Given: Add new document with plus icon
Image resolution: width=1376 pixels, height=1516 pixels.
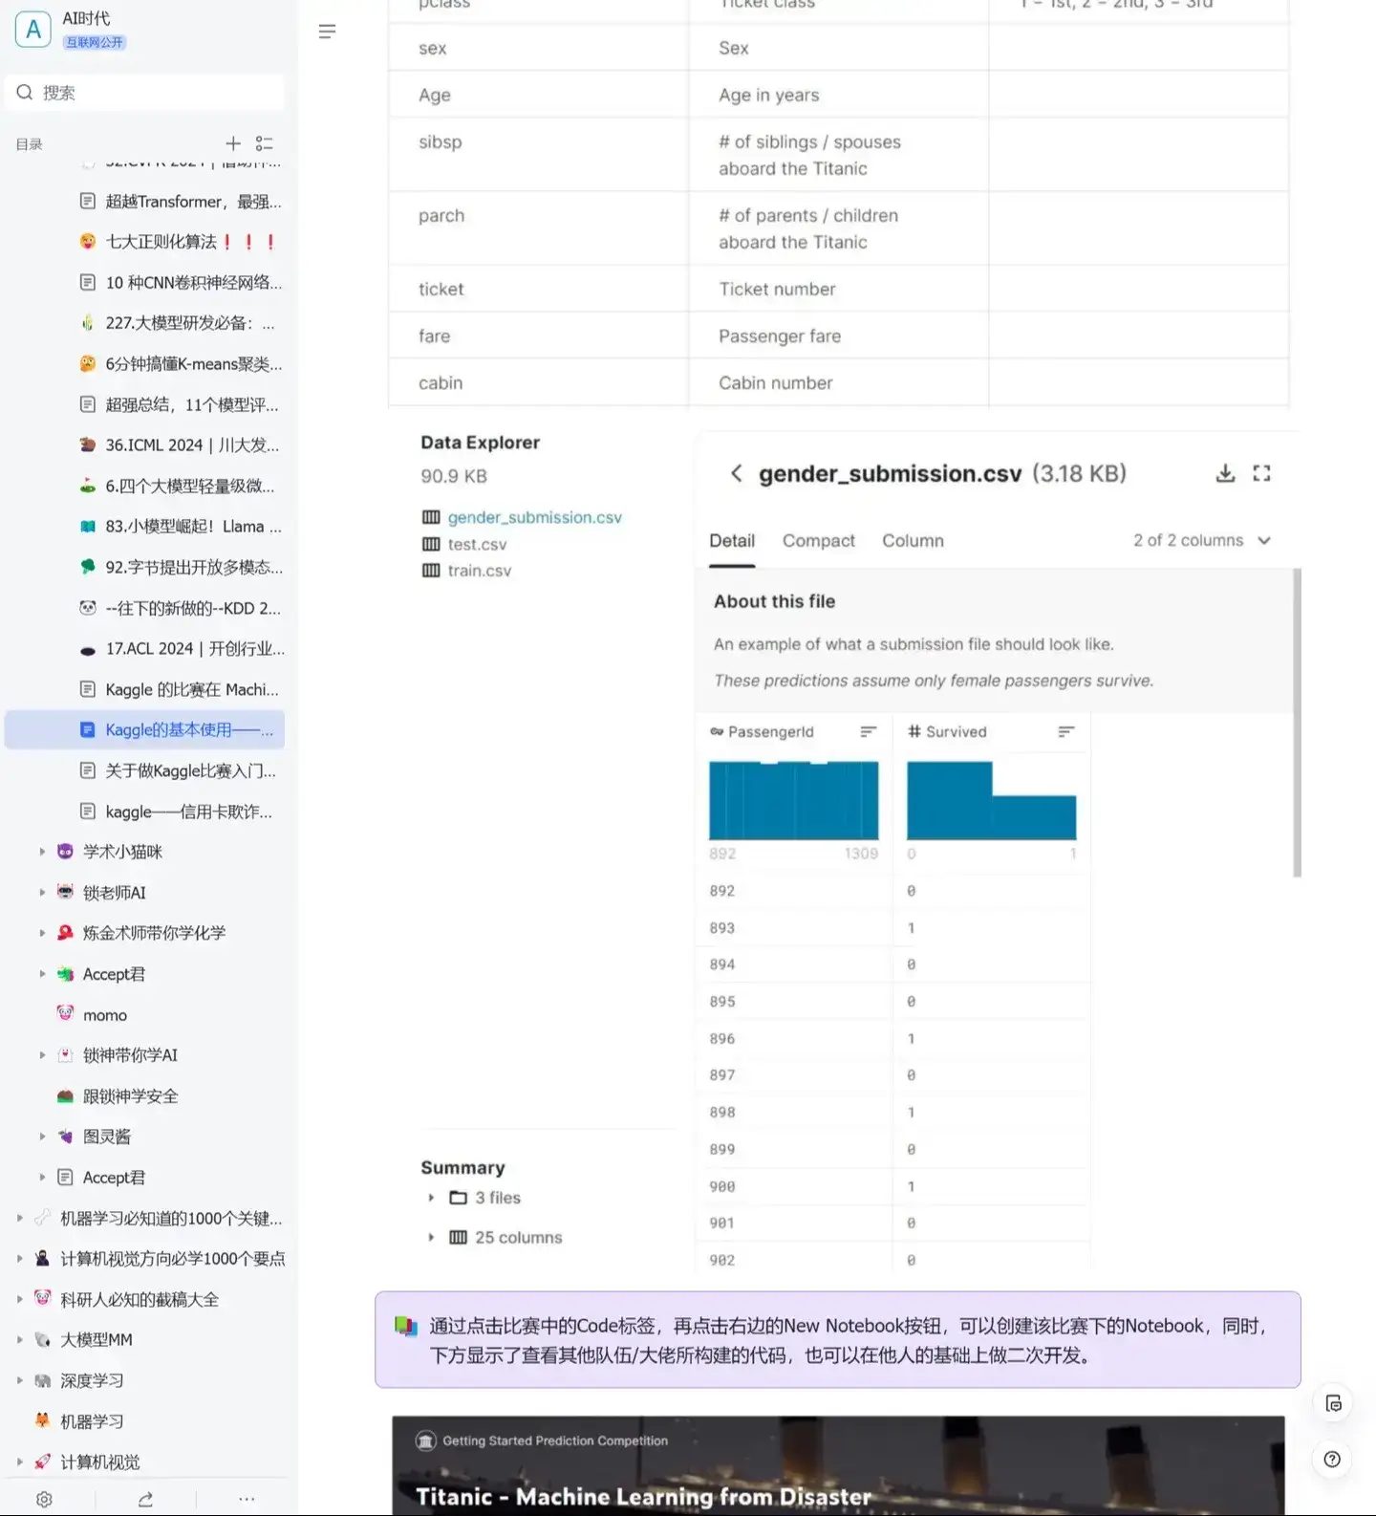Looking at the screenshot, I should click(233, 143).
